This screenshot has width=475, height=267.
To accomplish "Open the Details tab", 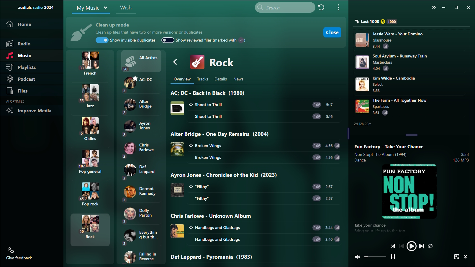I will point(221,79).
